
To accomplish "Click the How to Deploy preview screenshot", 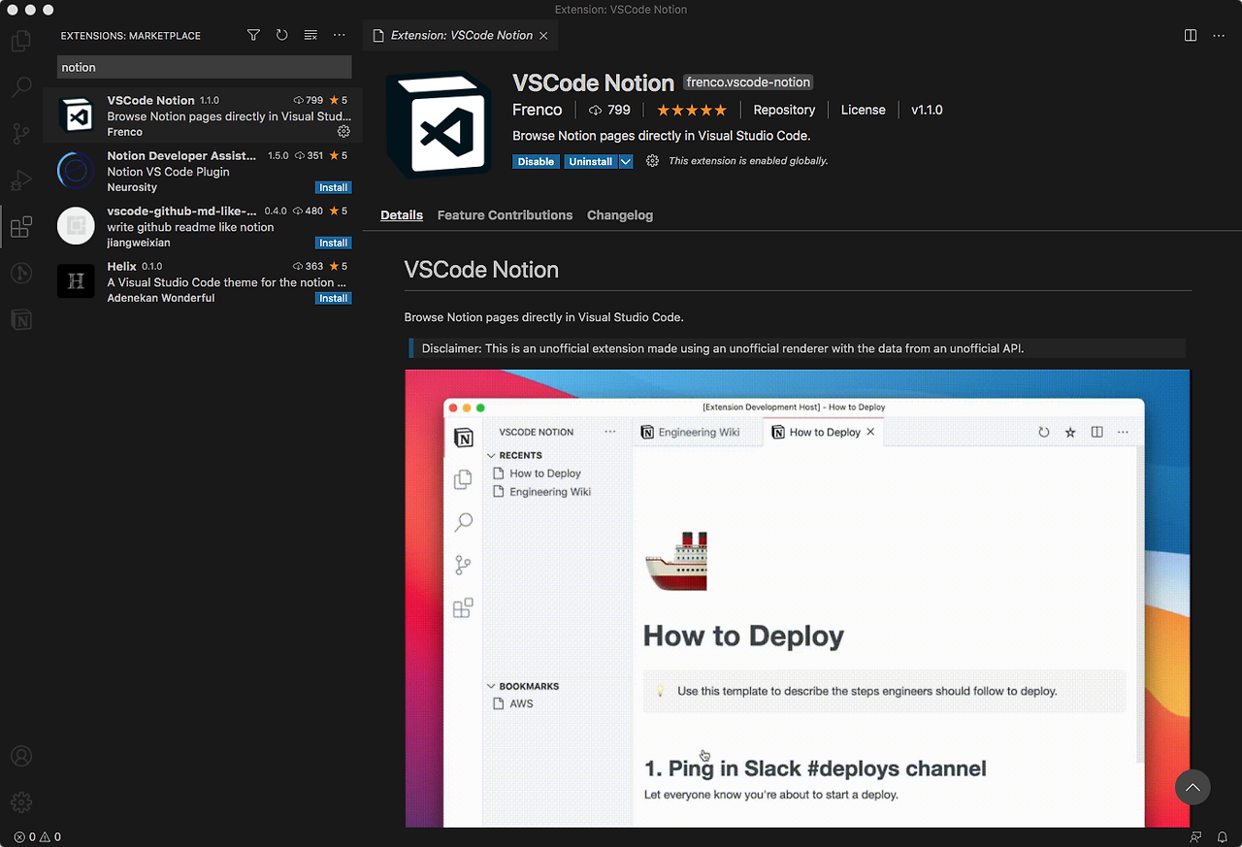I will 798,599.
